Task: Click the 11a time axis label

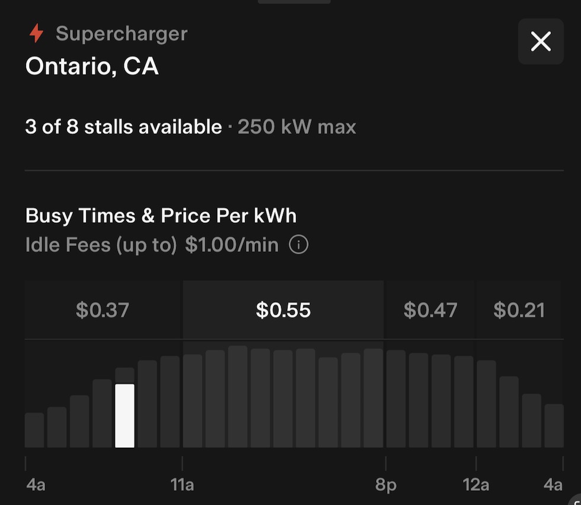Action: [x=182, y=485]
